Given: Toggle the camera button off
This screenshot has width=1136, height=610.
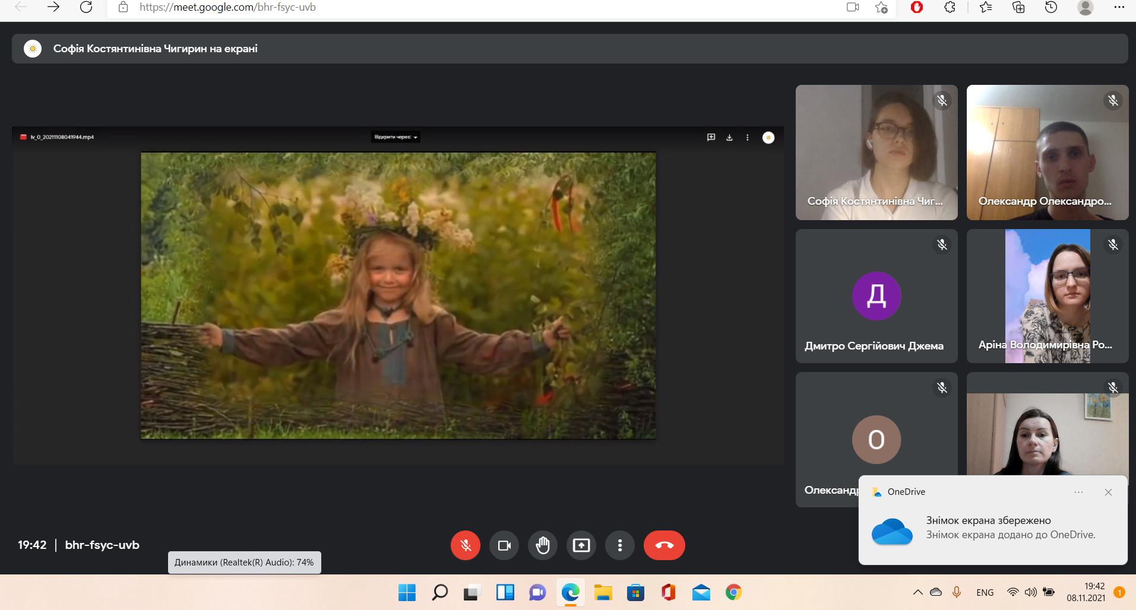Looking at the screenshot, I should pos(504,545).
